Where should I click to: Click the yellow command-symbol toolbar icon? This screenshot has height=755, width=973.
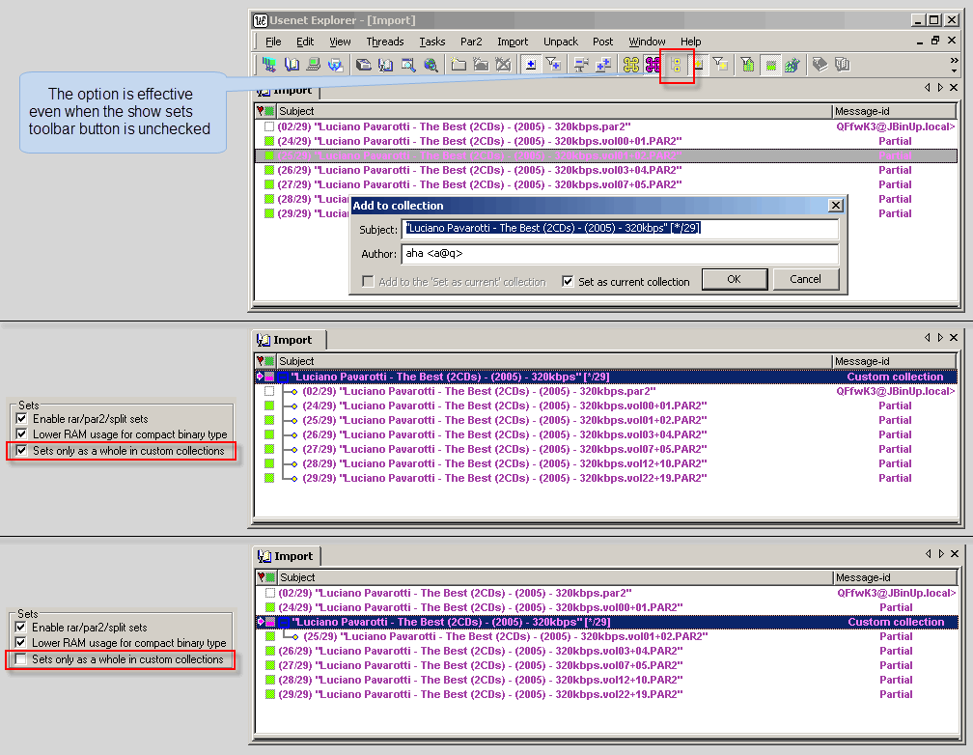point(631,65)
